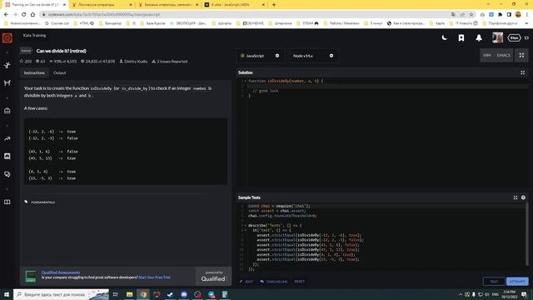The image size is (533, 300).
Task: Open the browser extensions puzzle icon
Action: pos(500,14)
